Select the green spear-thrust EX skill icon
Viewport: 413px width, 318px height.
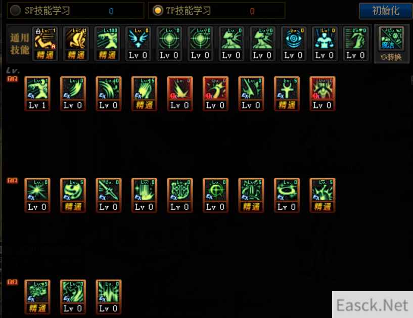click(x=109, y=195)
